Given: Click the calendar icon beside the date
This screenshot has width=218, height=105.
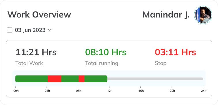Looking at the screenshot, I should coord(10,30).
